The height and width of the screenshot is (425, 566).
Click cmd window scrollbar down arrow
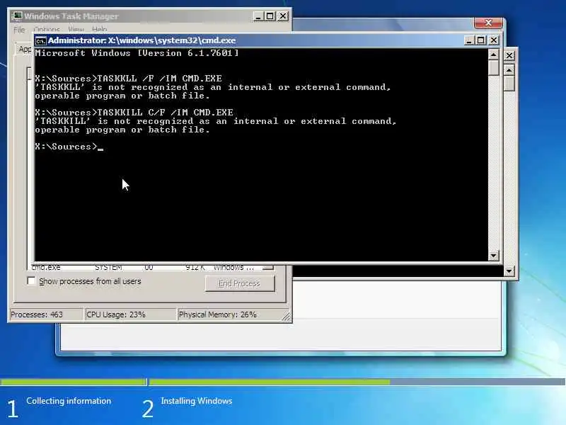tap(493, 256)
